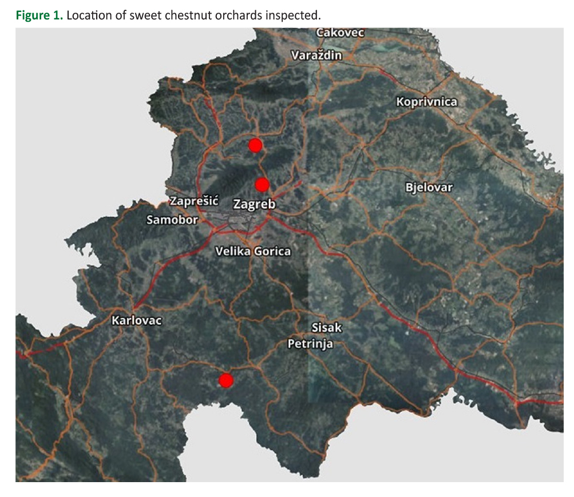Click the Karlovac city label

pyautogui.click(x=136, y=320)
